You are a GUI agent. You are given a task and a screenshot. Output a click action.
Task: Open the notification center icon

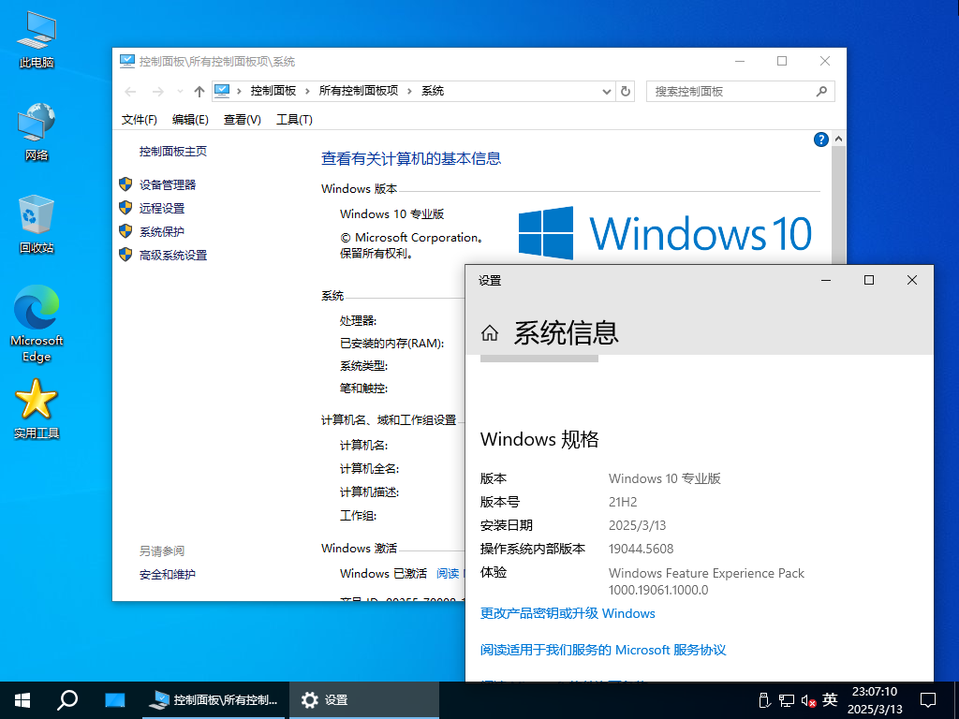pyautogui.click(x=928, y=700)
